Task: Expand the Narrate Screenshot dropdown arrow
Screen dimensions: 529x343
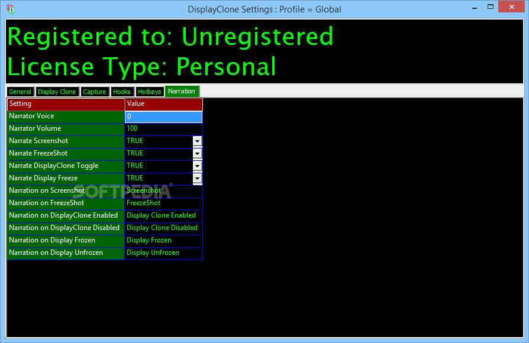Action: [198, 141]
